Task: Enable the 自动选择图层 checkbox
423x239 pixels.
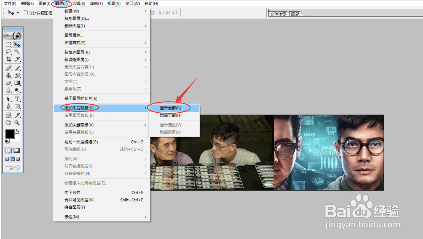Action: [26, 12]
